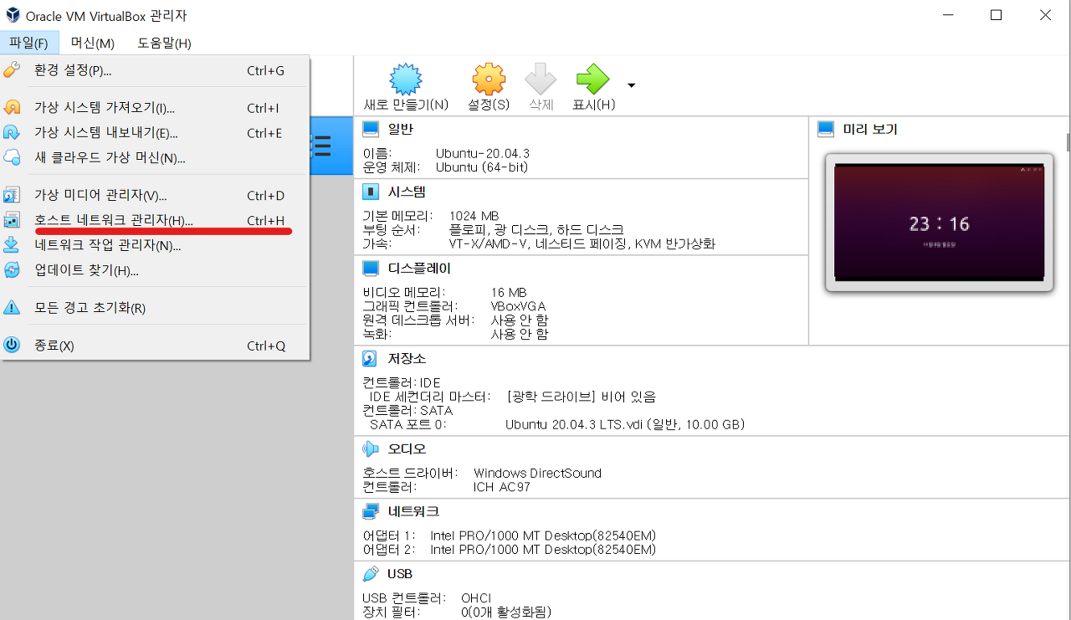Click the USB plug icon
The image size is (1071, 620).
point(370,574)
